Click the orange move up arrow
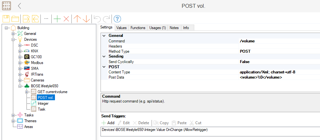This screenshot has height=140, width=320. click(x=77, y=19)
